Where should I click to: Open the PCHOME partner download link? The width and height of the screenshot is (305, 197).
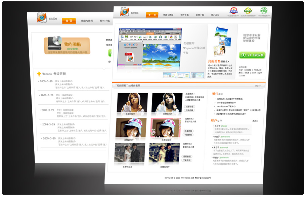[248, 70]
